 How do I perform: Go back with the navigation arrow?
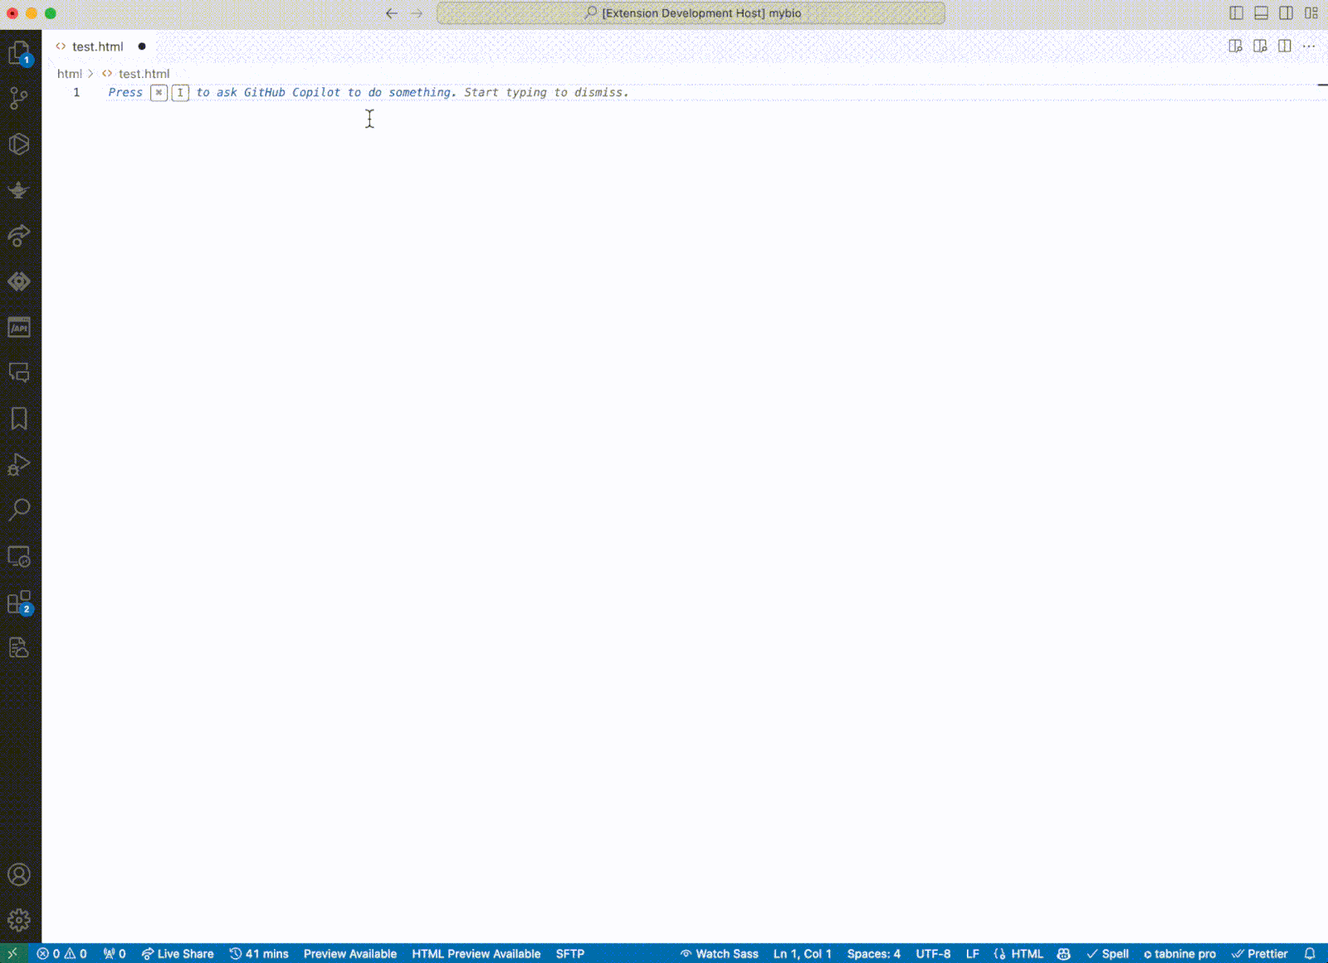392,13
